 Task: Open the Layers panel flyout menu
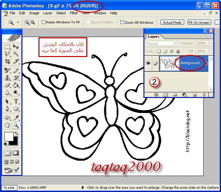click(x=210, y=36)
